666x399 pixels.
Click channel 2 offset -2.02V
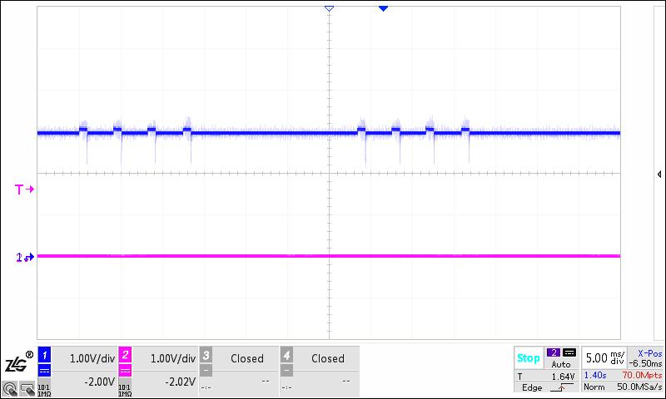point(180,382)
